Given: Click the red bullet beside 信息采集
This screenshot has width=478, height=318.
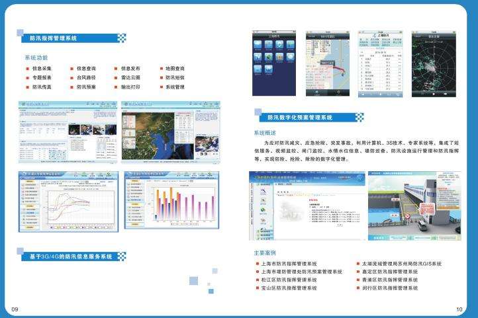Looking at the screenshot, I should (26, 68).
